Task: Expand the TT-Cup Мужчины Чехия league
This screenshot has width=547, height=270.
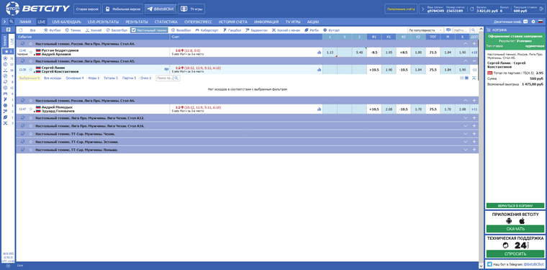Action: click(x=465, y=134)
